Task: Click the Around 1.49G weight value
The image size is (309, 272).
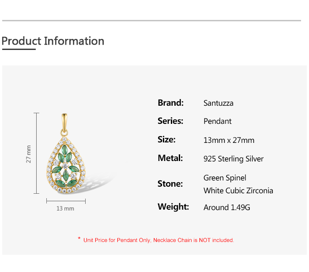Action: click(227, 207)
